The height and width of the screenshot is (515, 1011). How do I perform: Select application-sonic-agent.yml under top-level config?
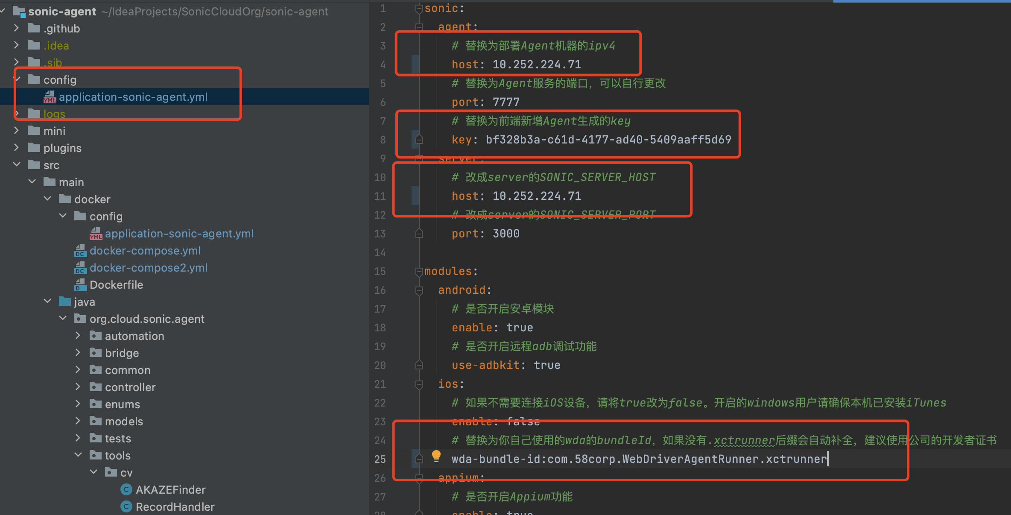point(133,97)
